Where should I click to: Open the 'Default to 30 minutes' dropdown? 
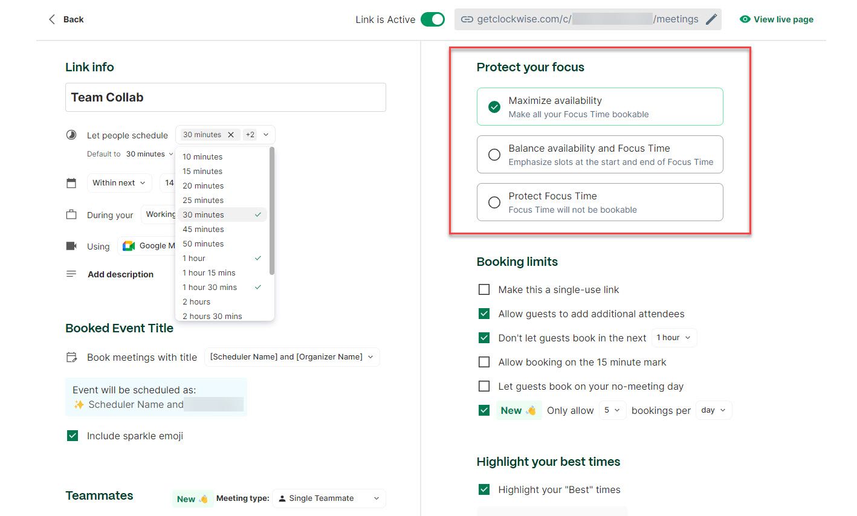point(149,153)
